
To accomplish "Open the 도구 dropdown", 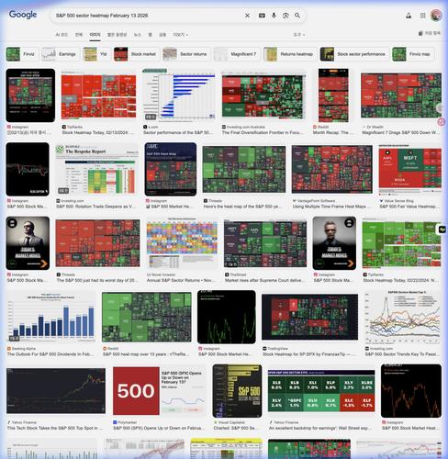I will tap(299, 35).
